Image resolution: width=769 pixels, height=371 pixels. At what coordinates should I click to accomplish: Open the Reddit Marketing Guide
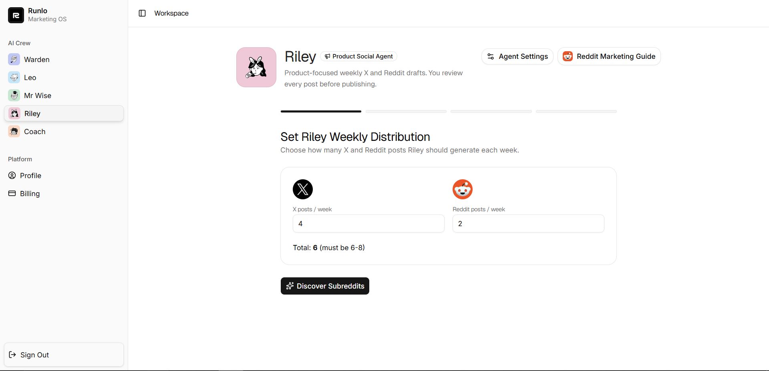pos(609,56)
